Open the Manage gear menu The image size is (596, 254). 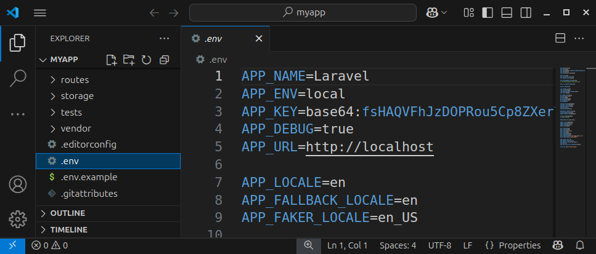17,219
